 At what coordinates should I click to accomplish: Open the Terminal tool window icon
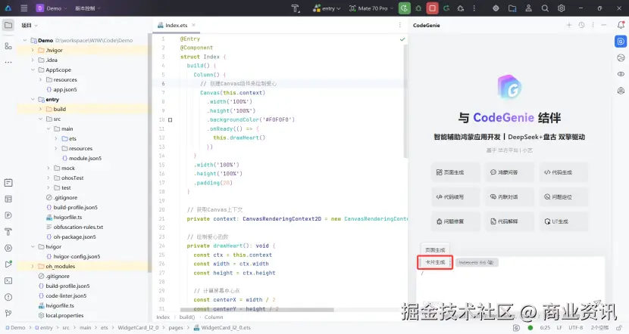[x=8, y=281]
